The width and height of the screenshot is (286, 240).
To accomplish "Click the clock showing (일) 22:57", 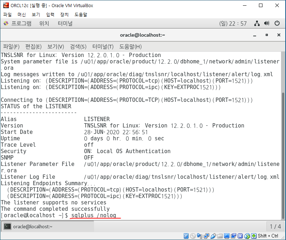I will pos(233,24).
